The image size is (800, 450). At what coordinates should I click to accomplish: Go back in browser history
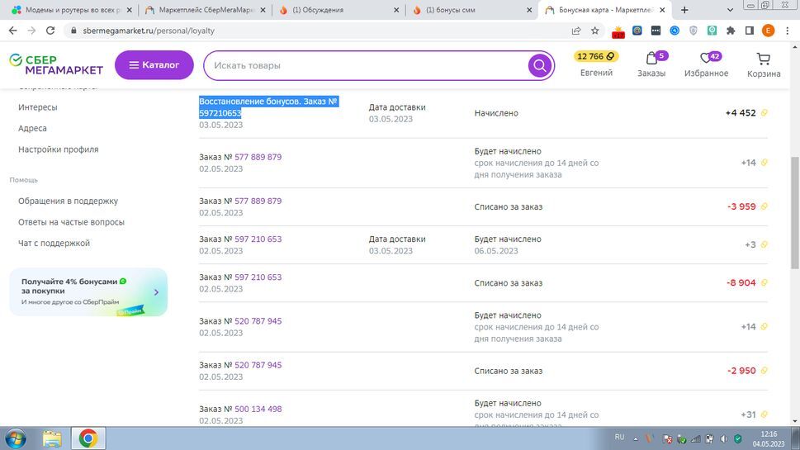click(12, 31)
